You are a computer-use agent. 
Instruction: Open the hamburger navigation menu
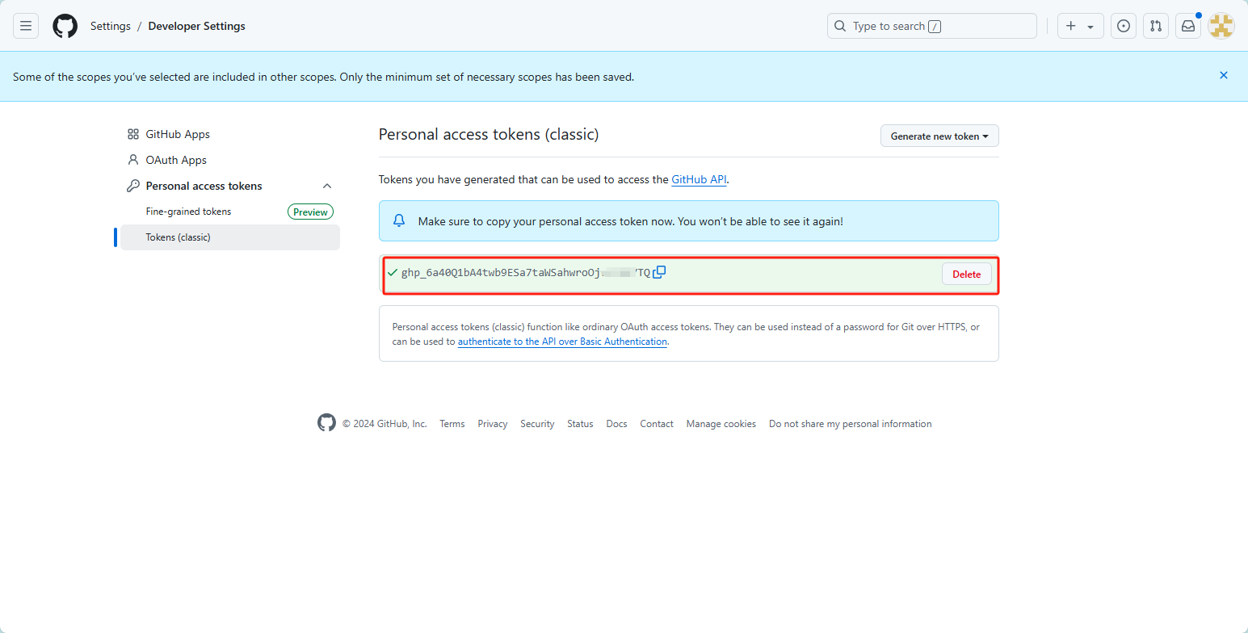(26, 26)
